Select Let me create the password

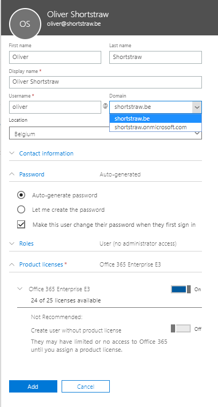click(21, 210)
